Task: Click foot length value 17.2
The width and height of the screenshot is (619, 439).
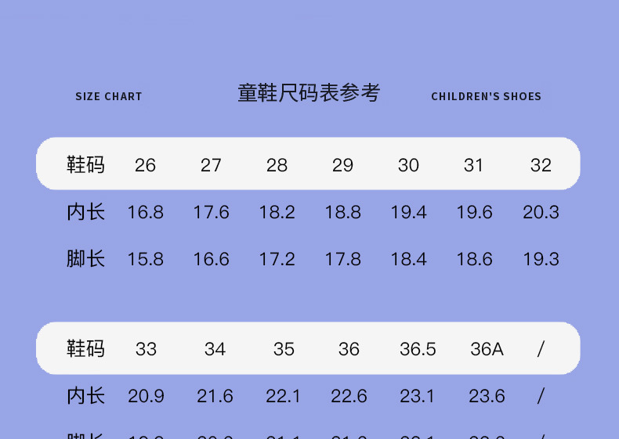Action: pyautogui.click(x=277, y=259)
